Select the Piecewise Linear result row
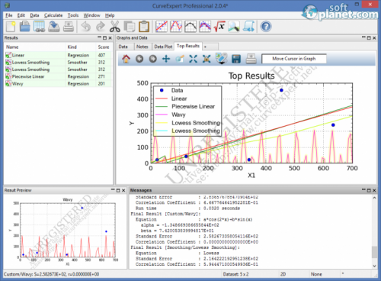 (58, 76)
